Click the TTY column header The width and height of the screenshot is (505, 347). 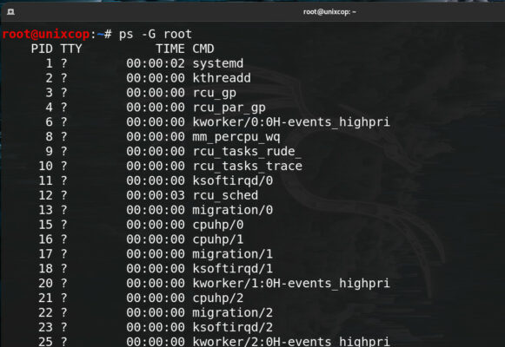[x=71, y=49]
